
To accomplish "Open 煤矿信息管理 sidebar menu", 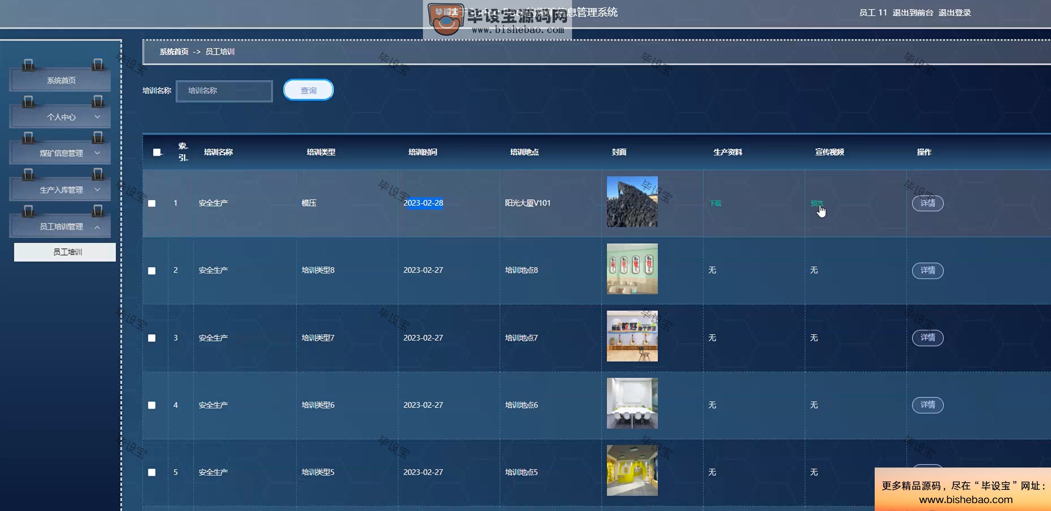I will point(61,153).
